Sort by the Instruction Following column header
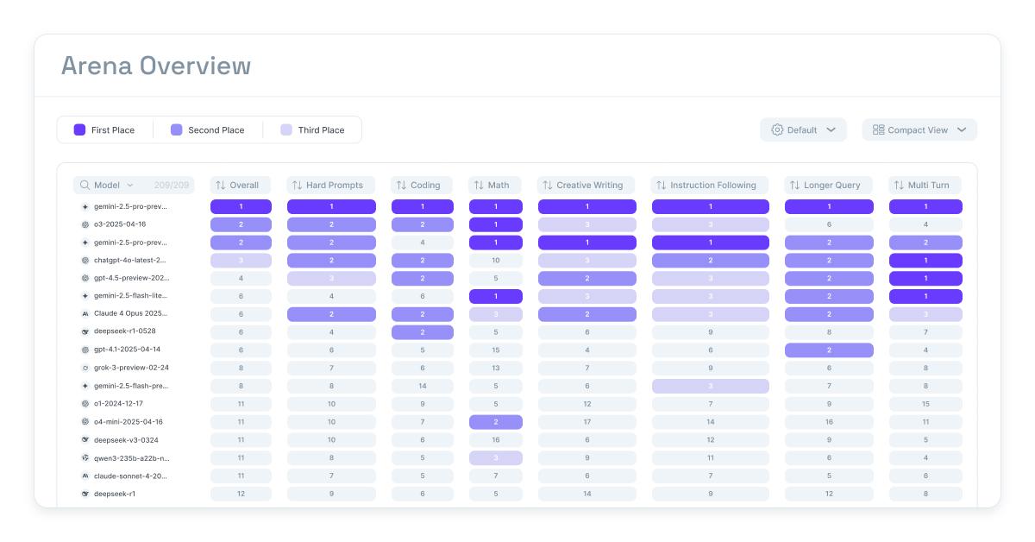 710,185
